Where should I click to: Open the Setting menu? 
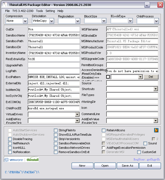click(x=50, y=11)
